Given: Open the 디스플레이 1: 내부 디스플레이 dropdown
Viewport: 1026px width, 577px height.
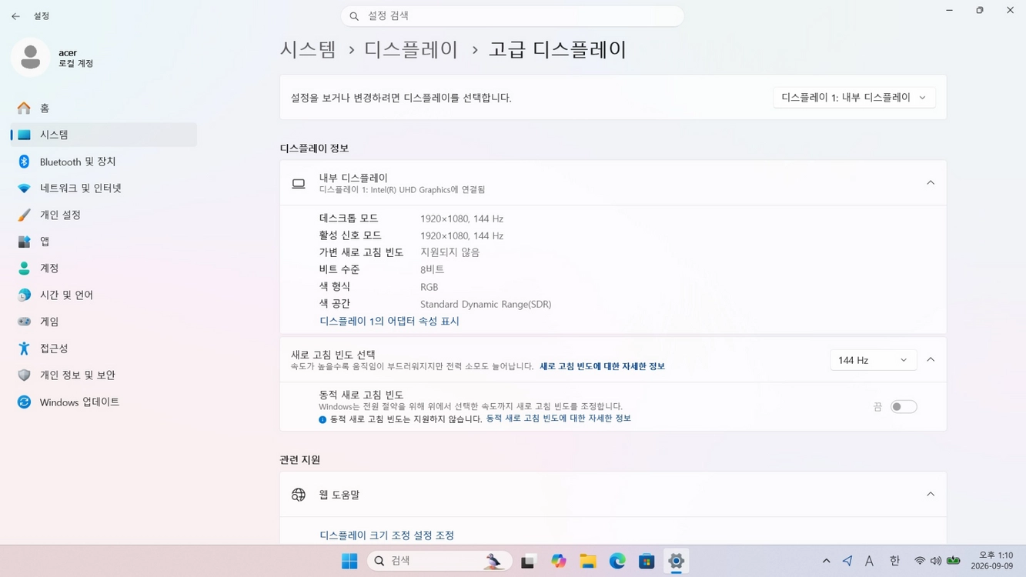Looking at the screenshot, I should (x=854, y=98).
